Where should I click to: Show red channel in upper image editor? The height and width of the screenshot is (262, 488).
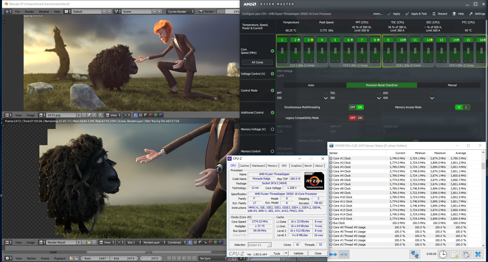click(151, 115)
